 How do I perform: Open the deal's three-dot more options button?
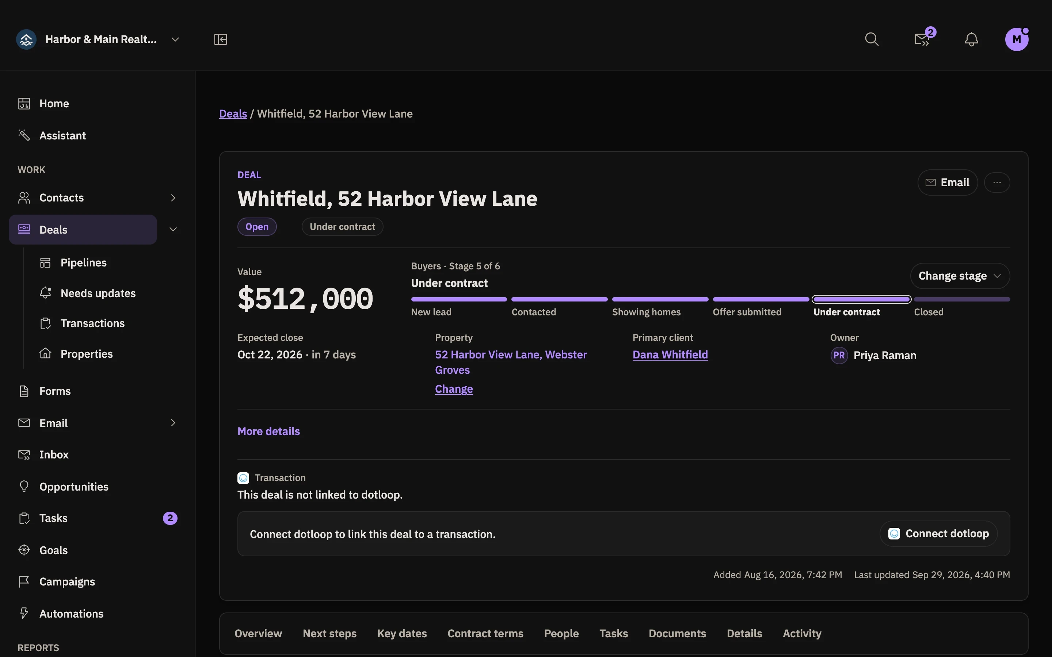coord(997,182)
